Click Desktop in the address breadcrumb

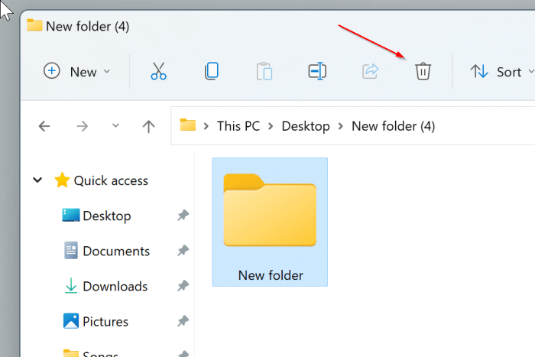click(306, 126)
